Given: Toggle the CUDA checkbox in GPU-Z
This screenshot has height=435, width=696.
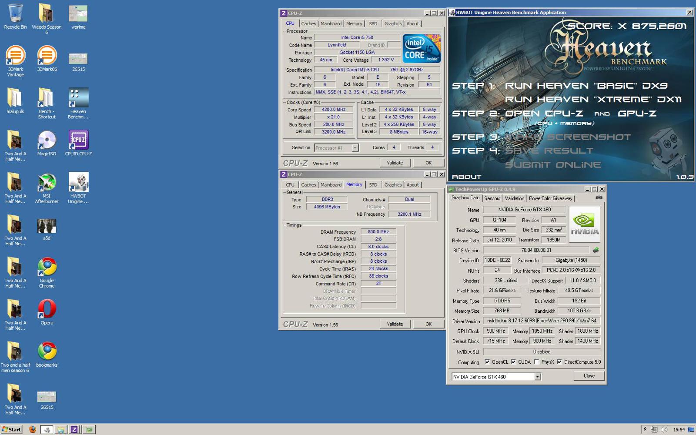Looking at the screenshot, I should click(513, 362).
